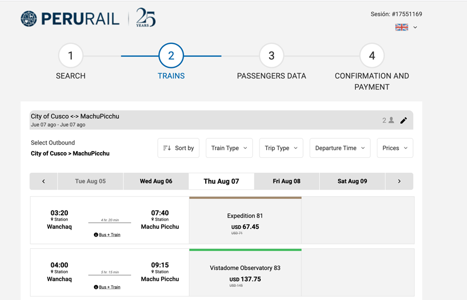Choose Vistadome Observatory 83 fare option

click(x=245, y=273)
